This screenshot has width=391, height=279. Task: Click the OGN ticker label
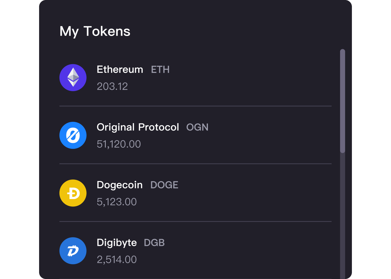click(x=197, y=127)
